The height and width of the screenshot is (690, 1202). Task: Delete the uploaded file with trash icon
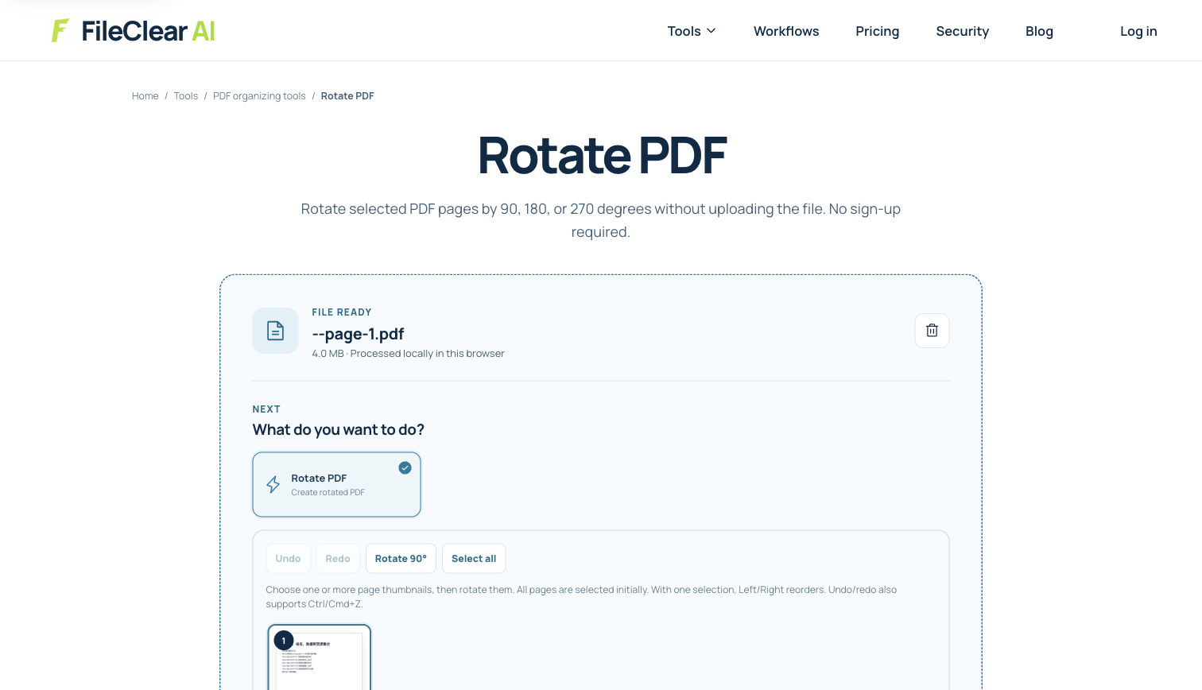932,331
